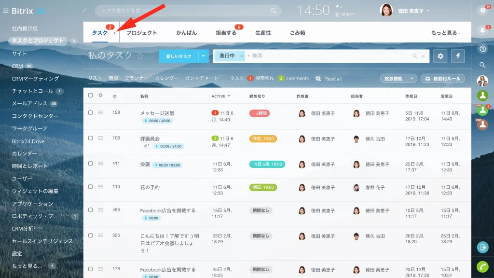The height and width of the screenshot is (278, 494).
Task: Open the 担当する tab
Action: click(x=226, y=33)
